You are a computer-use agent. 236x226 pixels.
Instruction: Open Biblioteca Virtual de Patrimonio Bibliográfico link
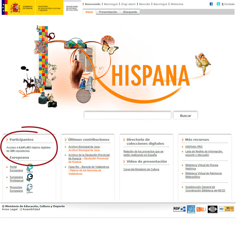click(x=204, y=175)
